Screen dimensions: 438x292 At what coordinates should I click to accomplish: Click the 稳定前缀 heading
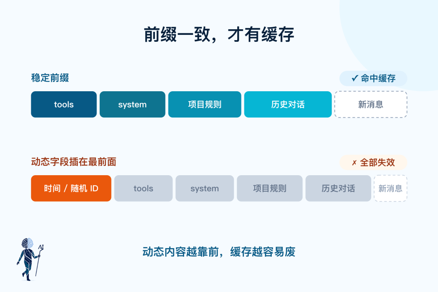(50, 78)
